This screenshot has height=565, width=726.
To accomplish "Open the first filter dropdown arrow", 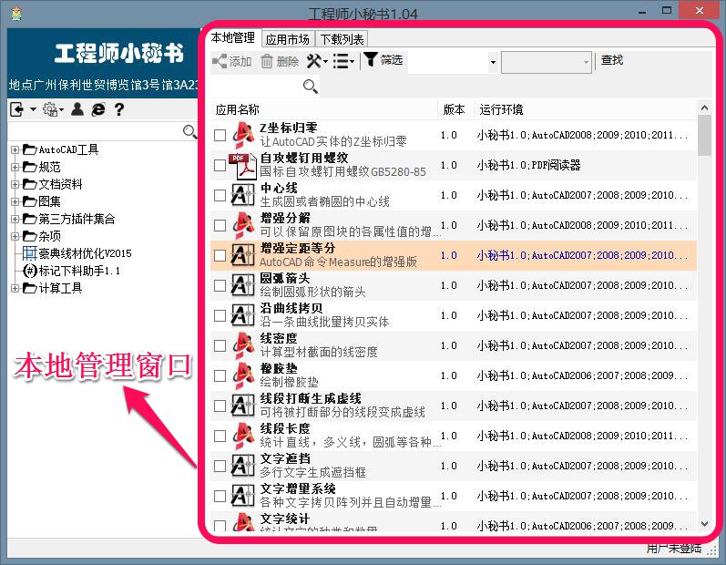I will [493, 62].
